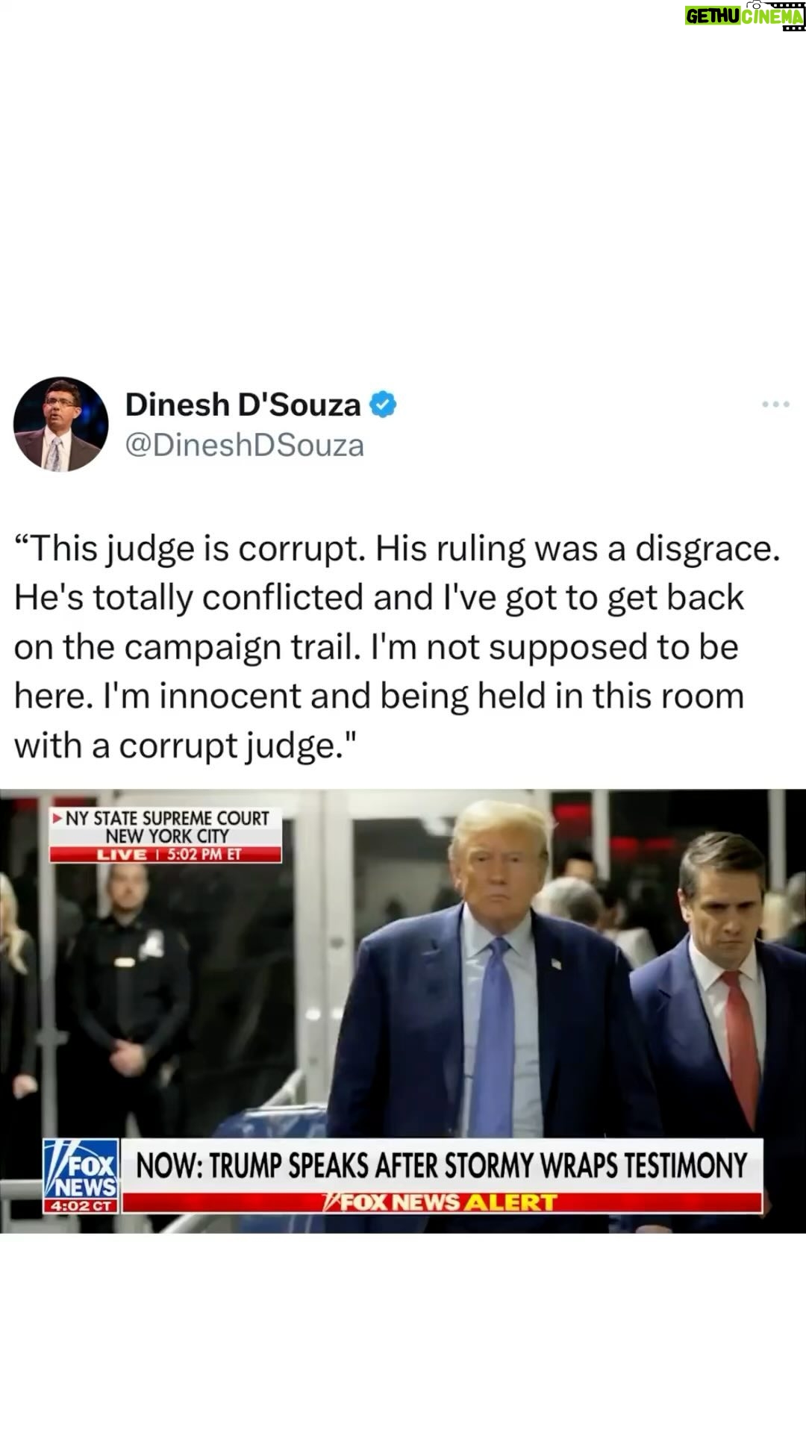The image size is (806, 1433).
Task: Select the tweet's quoted text
Action: pos(397,646)
